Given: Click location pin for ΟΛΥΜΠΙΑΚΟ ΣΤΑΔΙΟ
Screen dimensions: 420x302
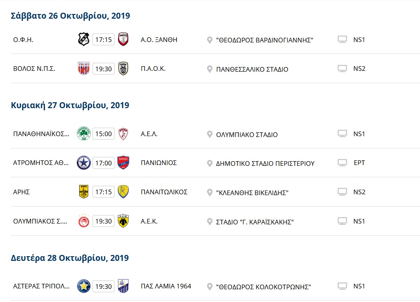Looking at the screenshot, I should 209,134.
